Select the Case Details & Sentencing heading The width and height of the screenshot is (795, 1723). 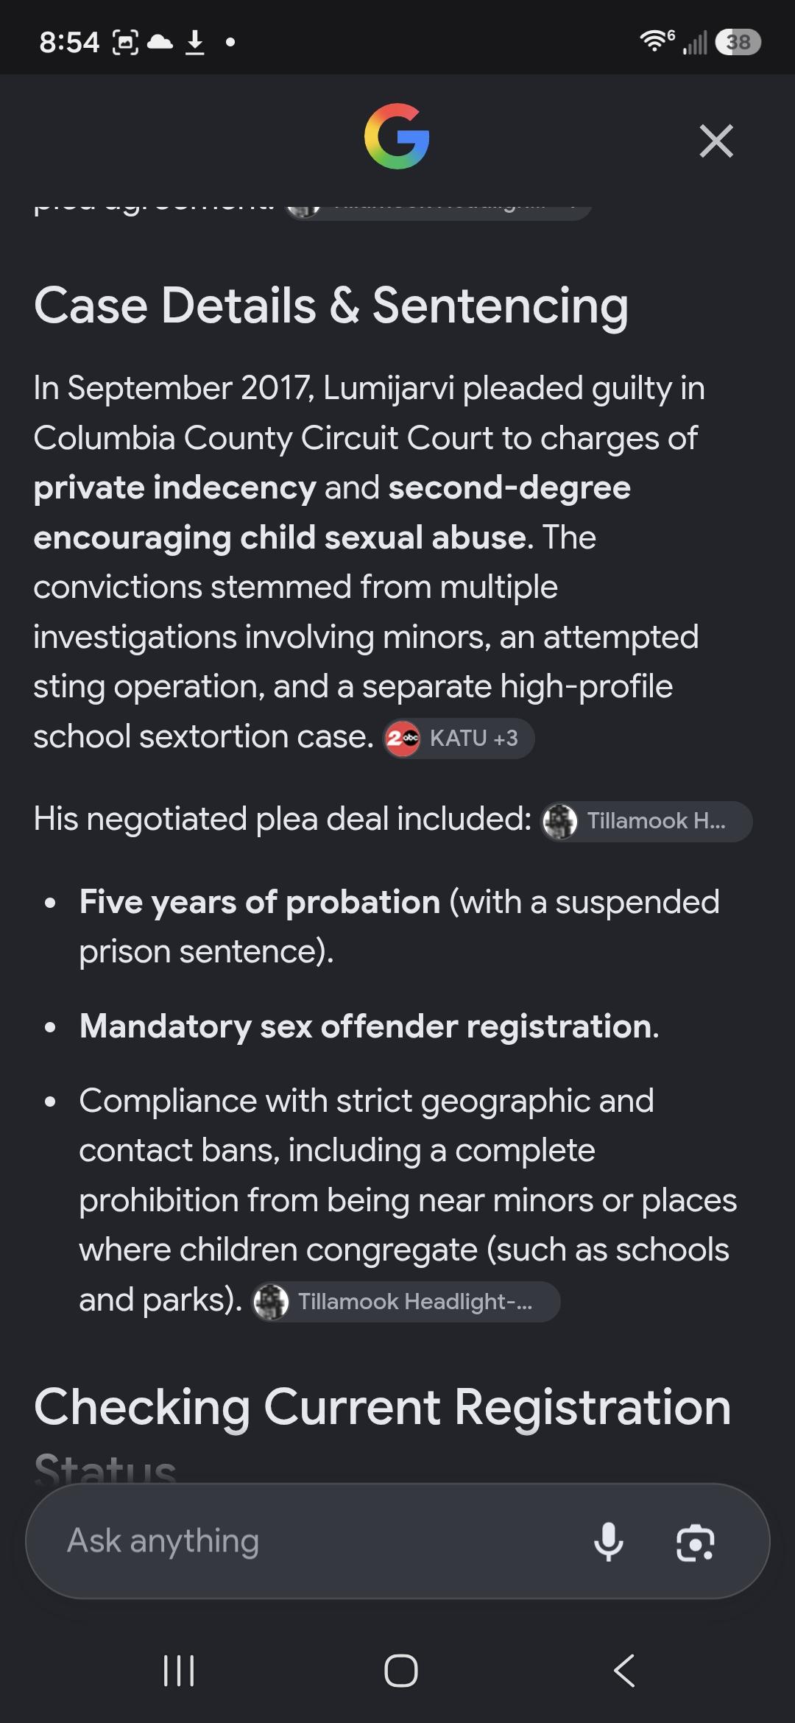point(331,306)
